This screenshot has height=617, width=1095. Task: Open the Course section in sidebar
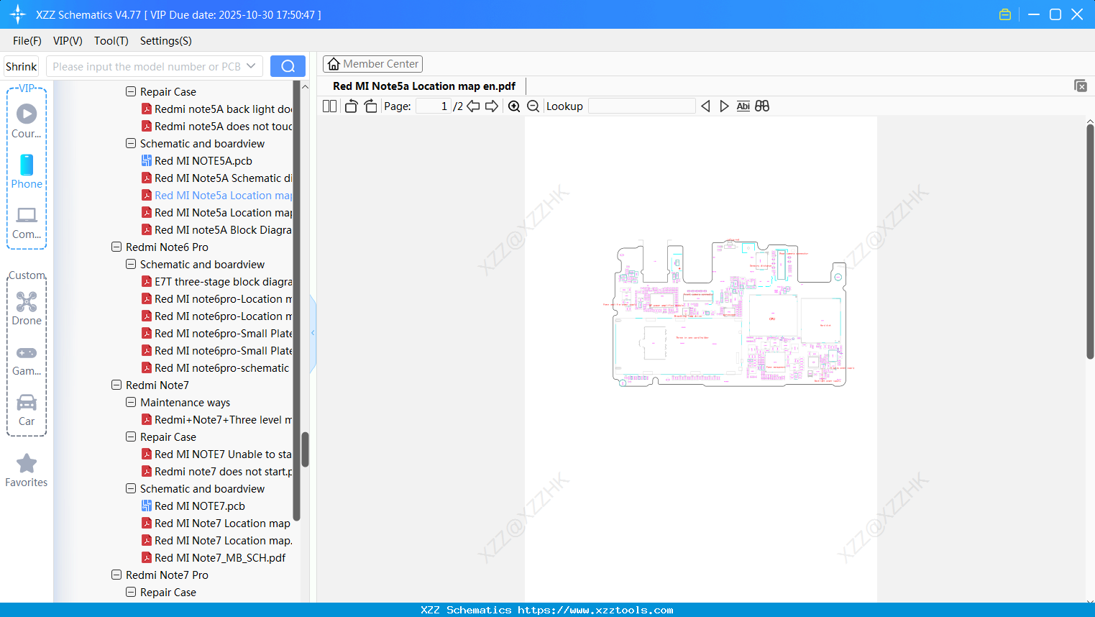point(27,121)
